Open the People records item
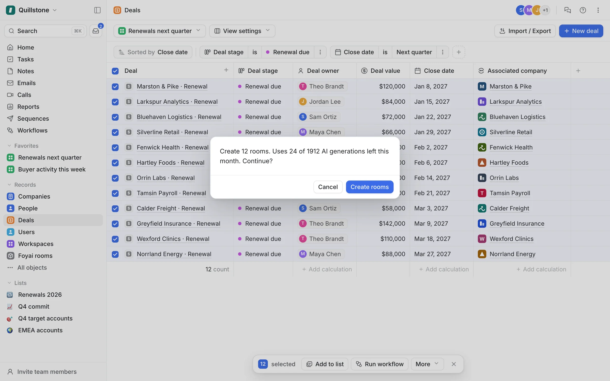610x381 pixels. point(53,208)
